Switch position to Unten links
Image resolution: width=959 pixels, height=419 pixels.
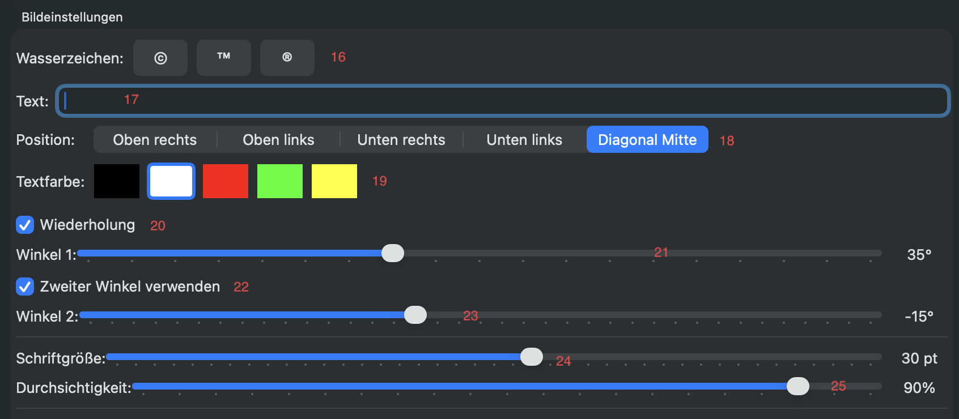(x=524, y=140)
